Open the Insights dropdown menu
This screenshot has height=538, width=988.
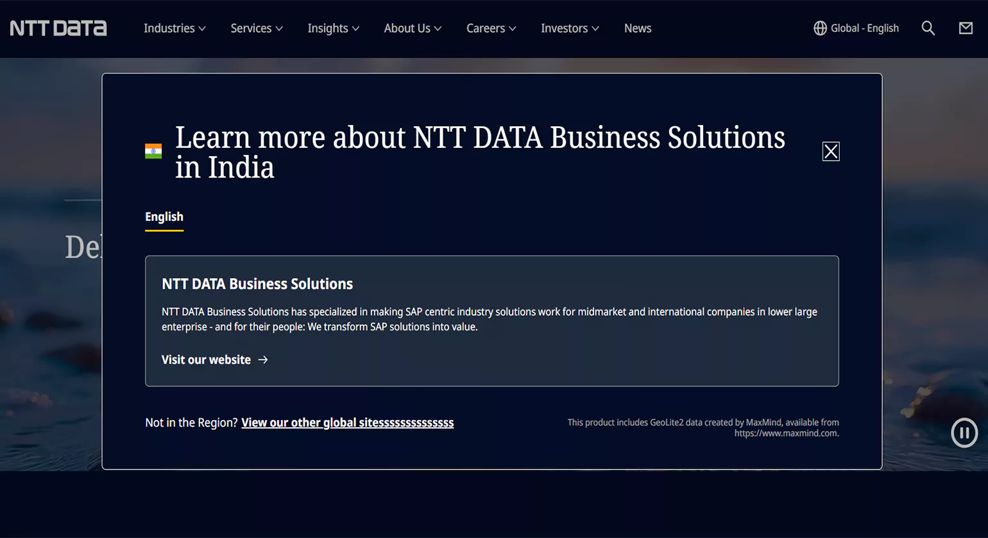(x=333, y=28)
